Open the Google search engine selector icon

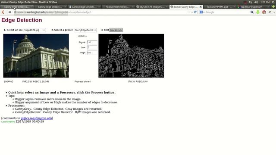[x=201, y=12]
